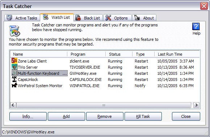Screen dimensions: 210x137
Task: Click the Multi-function Keyboard row icon
Action: 14,73
